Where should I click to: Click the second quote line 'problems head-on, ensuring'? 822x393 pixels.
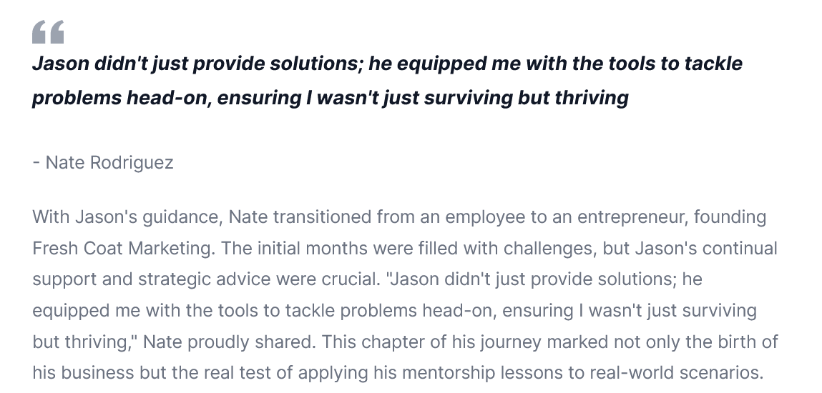pos(331,98)
